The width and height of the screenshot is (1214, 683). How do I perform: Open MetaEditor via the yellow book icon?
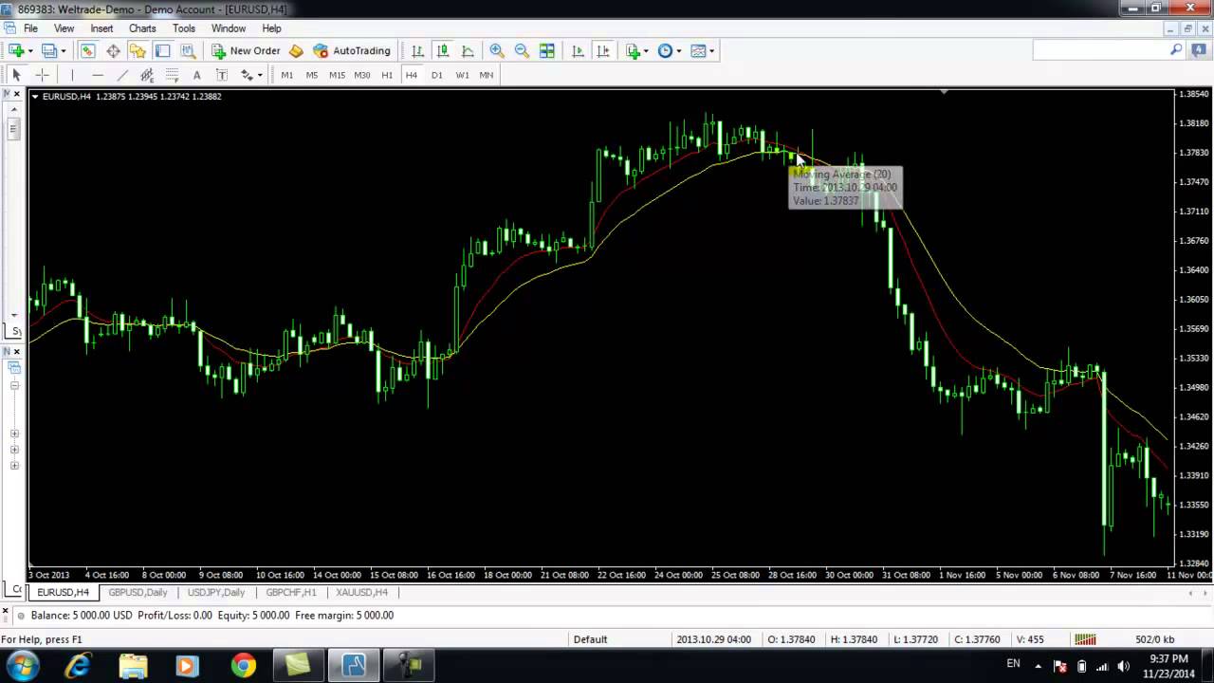(296, 50)
